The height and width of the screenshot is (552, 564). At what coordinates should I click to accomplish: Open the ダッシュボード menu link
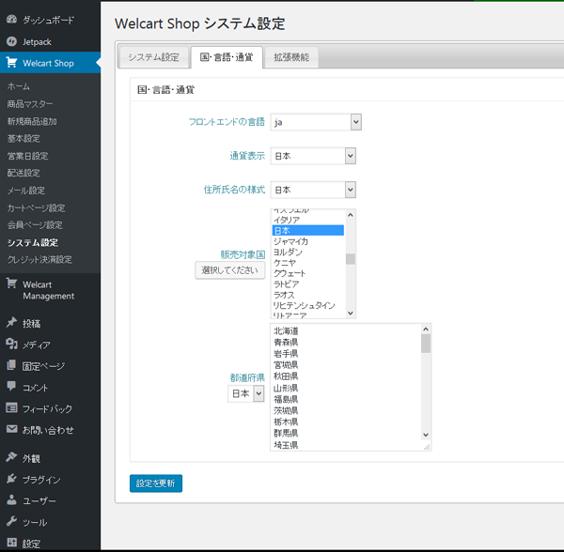click(x=48, y=20)
